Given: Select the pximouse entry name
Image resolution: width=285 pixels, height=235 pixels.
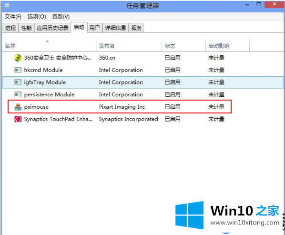Looking at the screenshot, I should (x=36, y=107).
